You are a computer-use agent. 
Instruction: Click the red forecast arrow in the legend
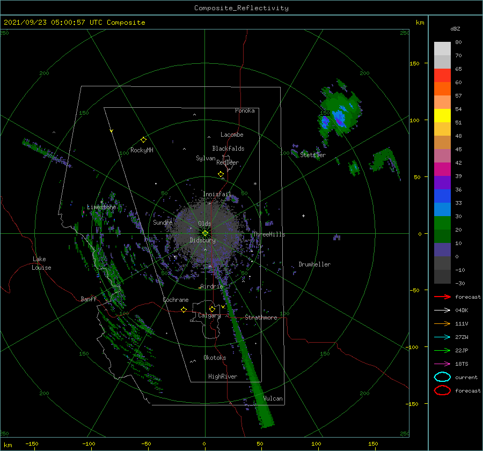click(x=442, y=297)
